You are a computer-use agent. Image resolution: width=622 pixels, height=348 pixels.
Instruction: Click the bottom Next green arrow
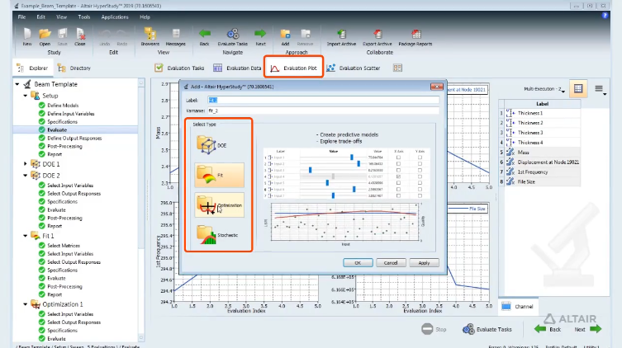tap(596, 328)
